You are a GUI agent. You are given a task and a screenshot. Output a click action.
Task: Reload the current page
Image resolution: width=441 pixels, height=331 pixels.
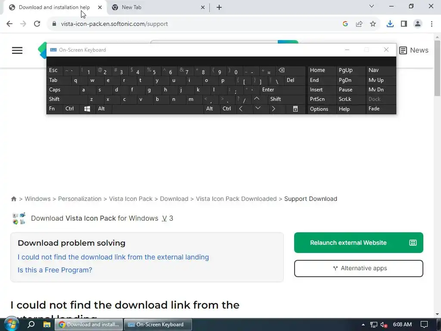37,24
